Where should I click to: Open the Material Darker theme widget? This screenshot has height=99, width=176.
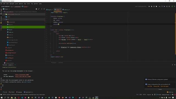[x=166, y=95]
